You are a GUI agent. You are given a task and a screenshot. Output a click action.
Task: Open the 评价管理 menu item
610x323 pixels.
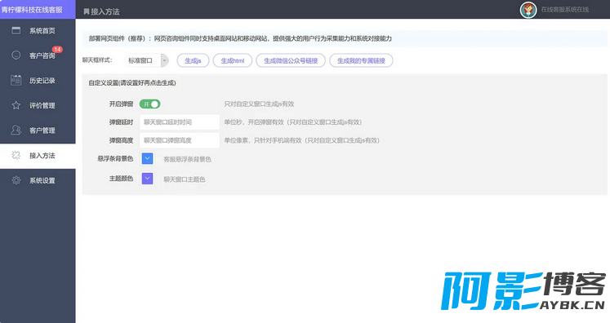pos(38,105)
